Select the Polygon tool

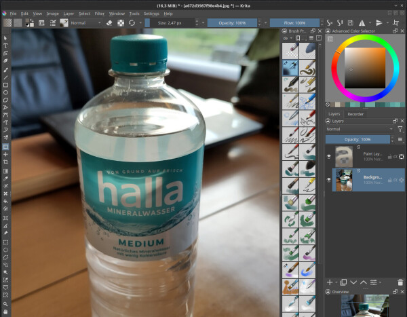click(5, 100)
